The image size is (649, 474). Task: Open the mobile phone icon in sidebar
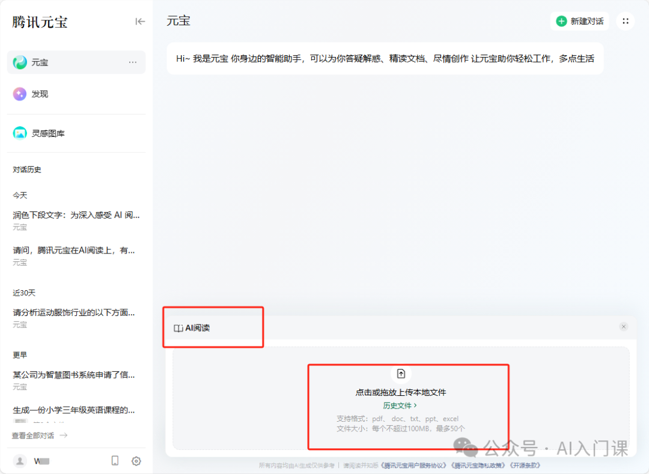(115, 460)
